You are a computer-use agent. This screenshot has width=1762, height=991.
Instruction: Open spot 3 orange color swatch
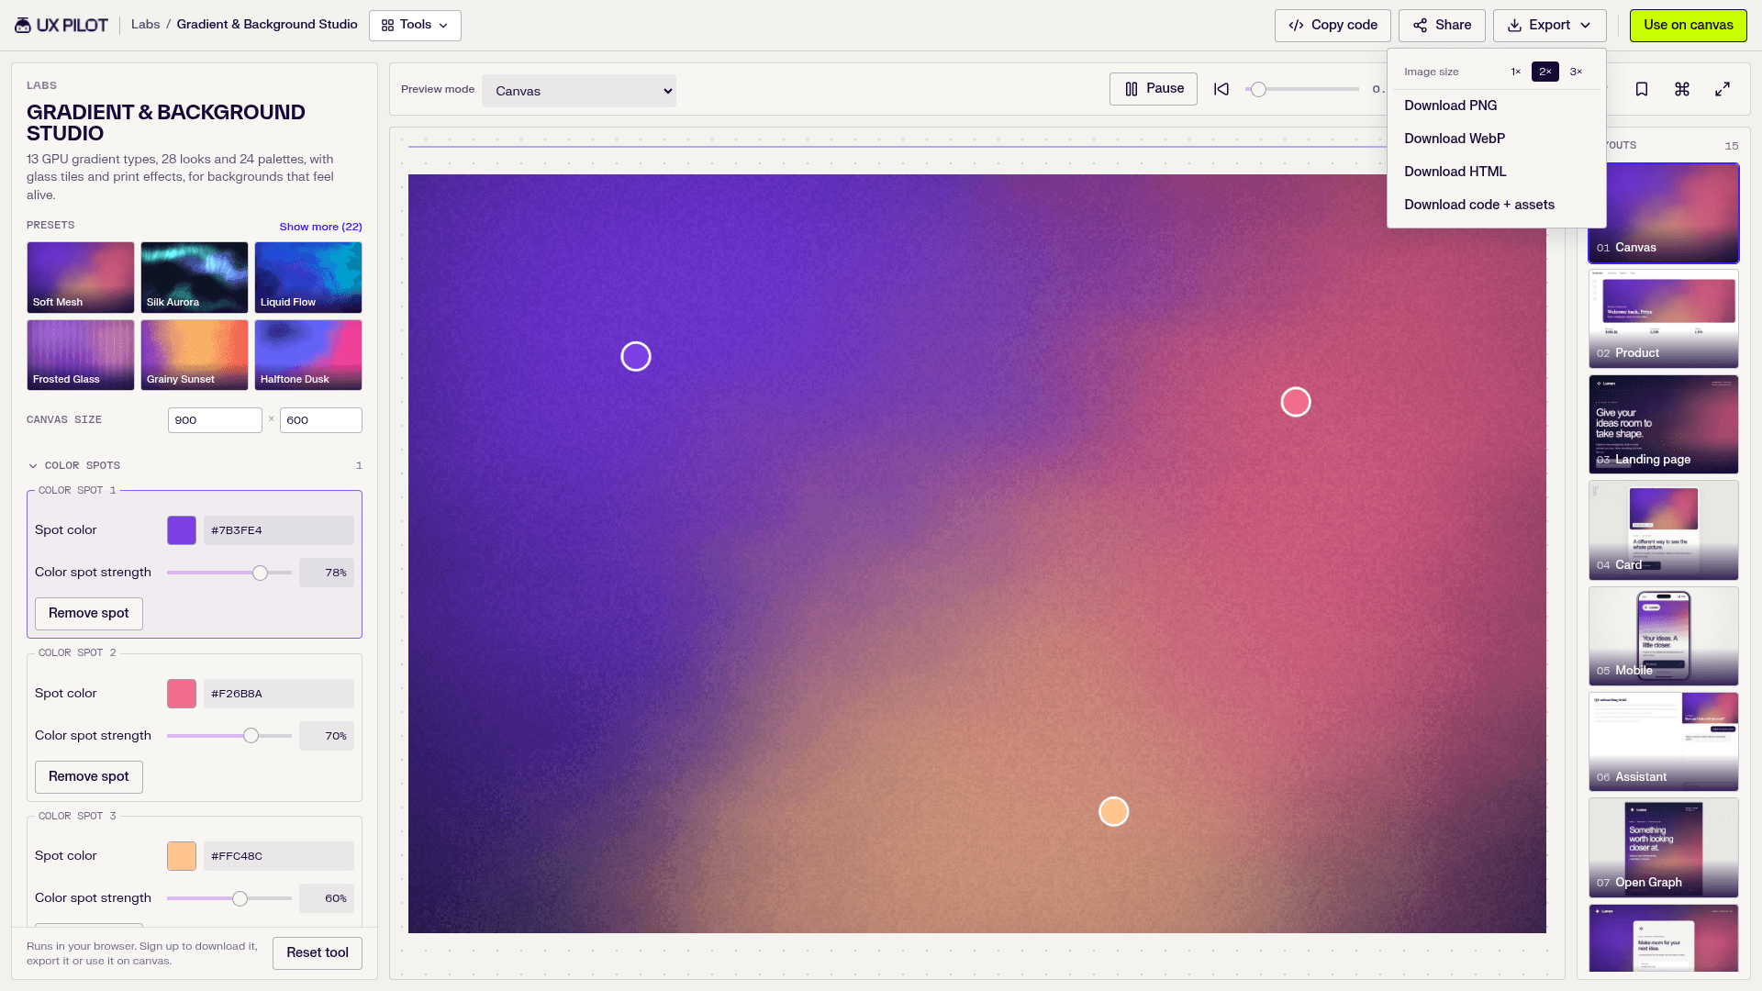182,856
